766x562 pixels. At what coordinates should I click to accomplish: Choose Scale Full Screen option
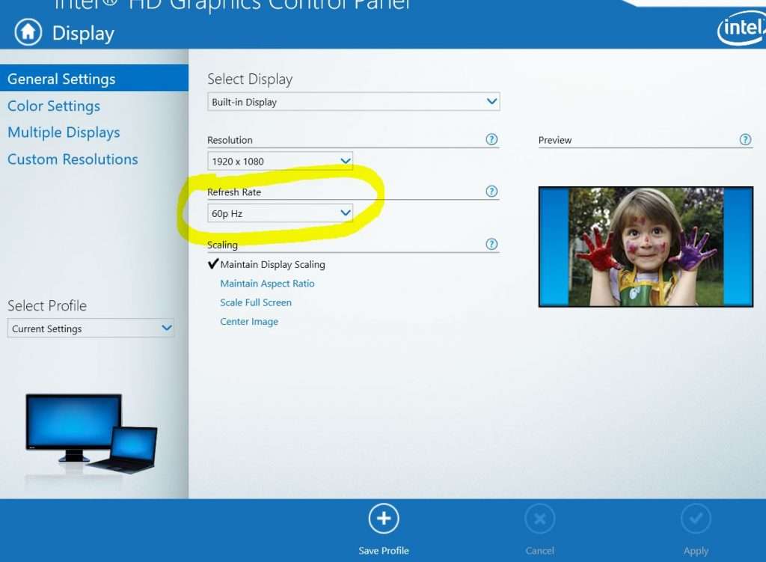pyautogui.click(x=256, y=302)
